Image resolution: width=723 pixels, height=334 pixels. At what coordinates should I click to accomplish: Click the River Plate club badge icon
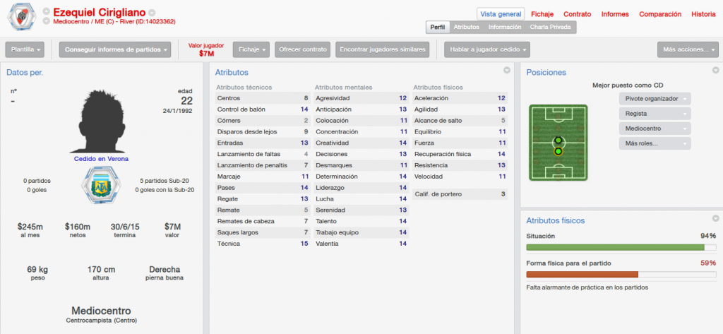point(22,18)
